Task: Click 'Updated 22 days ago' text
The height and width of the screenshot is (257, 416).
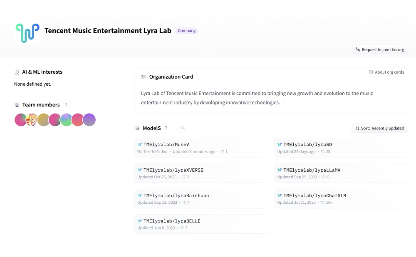Action: [x=296, y=152]
